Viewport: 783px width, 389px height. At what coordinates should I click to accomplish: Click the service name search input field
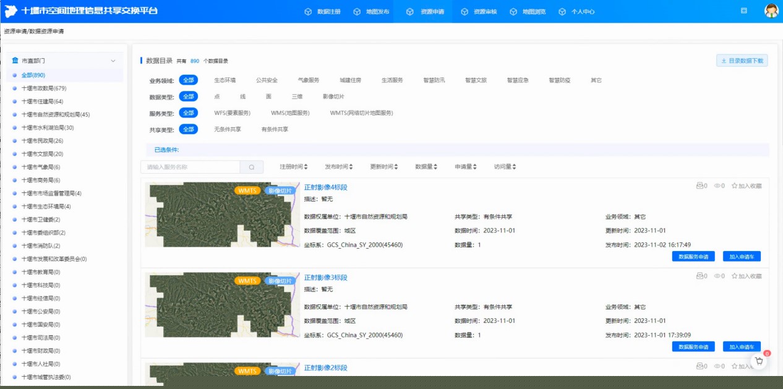click(x=190, y=167)
